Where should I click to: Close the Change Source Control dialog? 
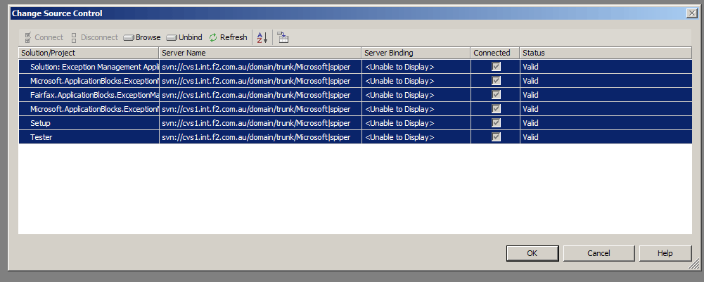tap(691, 13)
